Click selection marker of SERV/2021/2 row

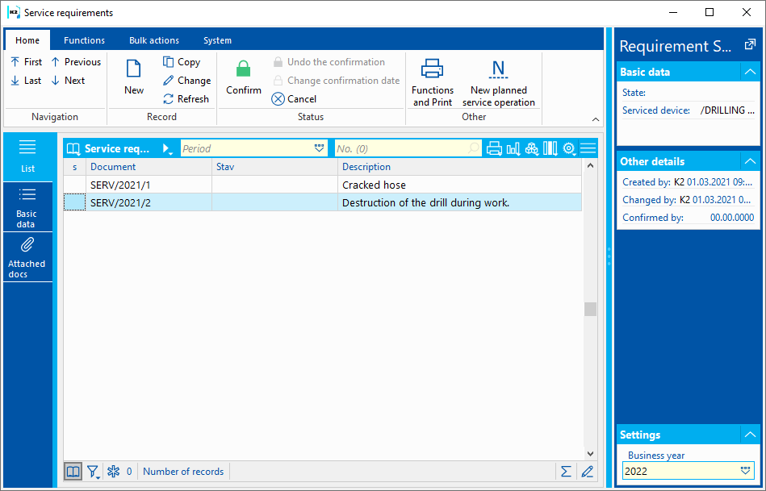click(x=75, y=202)
